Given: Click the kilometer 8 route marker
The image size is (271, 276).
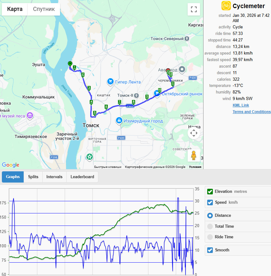Looking at the screenshot, I should (x=133, y=102).
